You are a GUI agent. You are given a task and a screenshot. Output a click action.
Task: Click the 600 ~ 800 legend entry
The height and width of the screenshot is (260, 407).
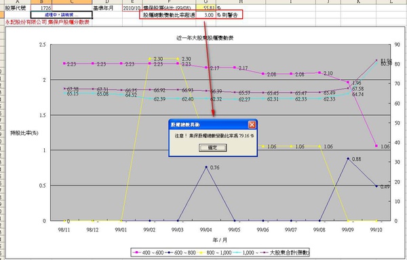tap(180, 253)
